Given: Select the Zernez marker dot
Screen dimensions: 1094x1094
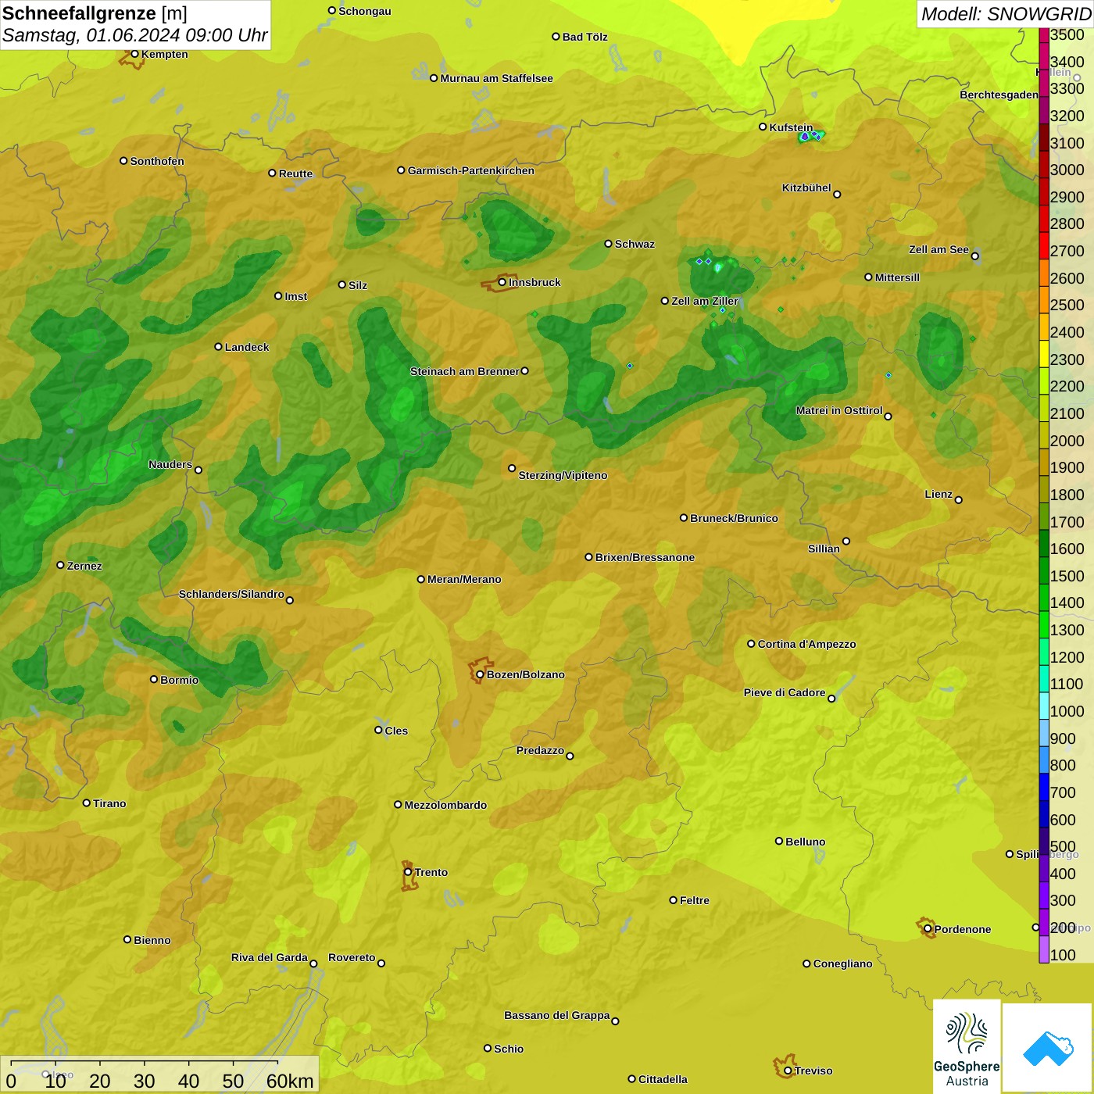Looking at the screenshot, I should click(60, 565).
